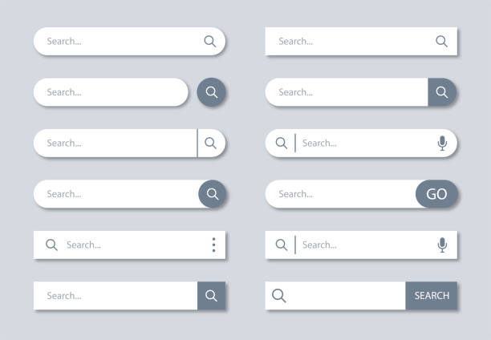Click the magnifier icon left of the SEARCH button field
The width and height of the screenshot is (491, 340).
pyautogui.click(x=279, y=296)
